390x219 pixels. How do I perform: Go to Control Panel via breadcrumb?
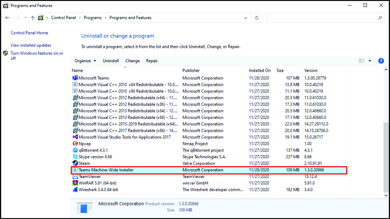coord(64,18)
